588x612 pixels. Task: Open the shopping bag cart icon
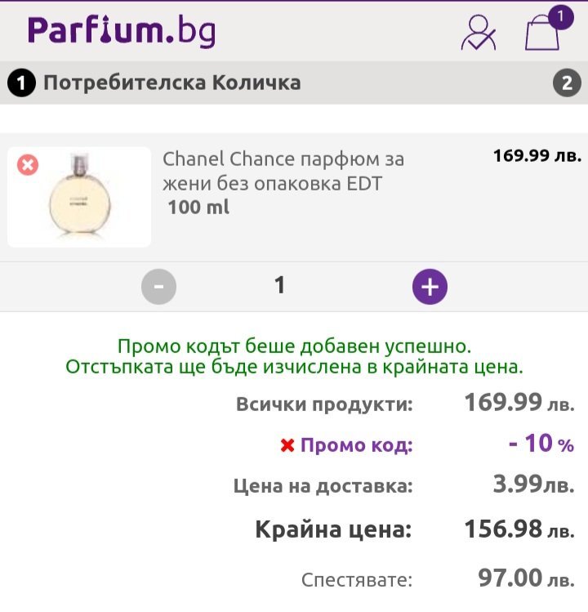point(542,33)
